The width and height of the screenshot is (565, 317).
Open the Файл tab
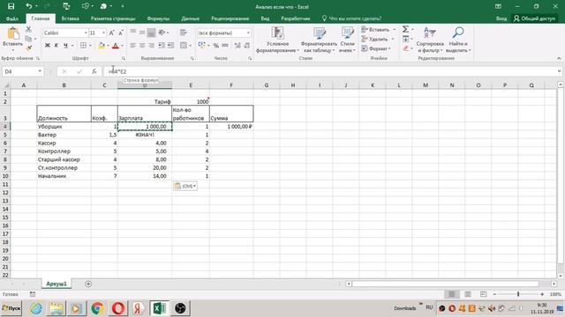[11, 18]
